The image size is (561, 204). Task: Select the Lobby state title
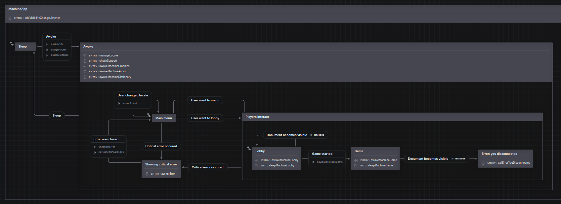pyautogui.click(x=260, y=151)
